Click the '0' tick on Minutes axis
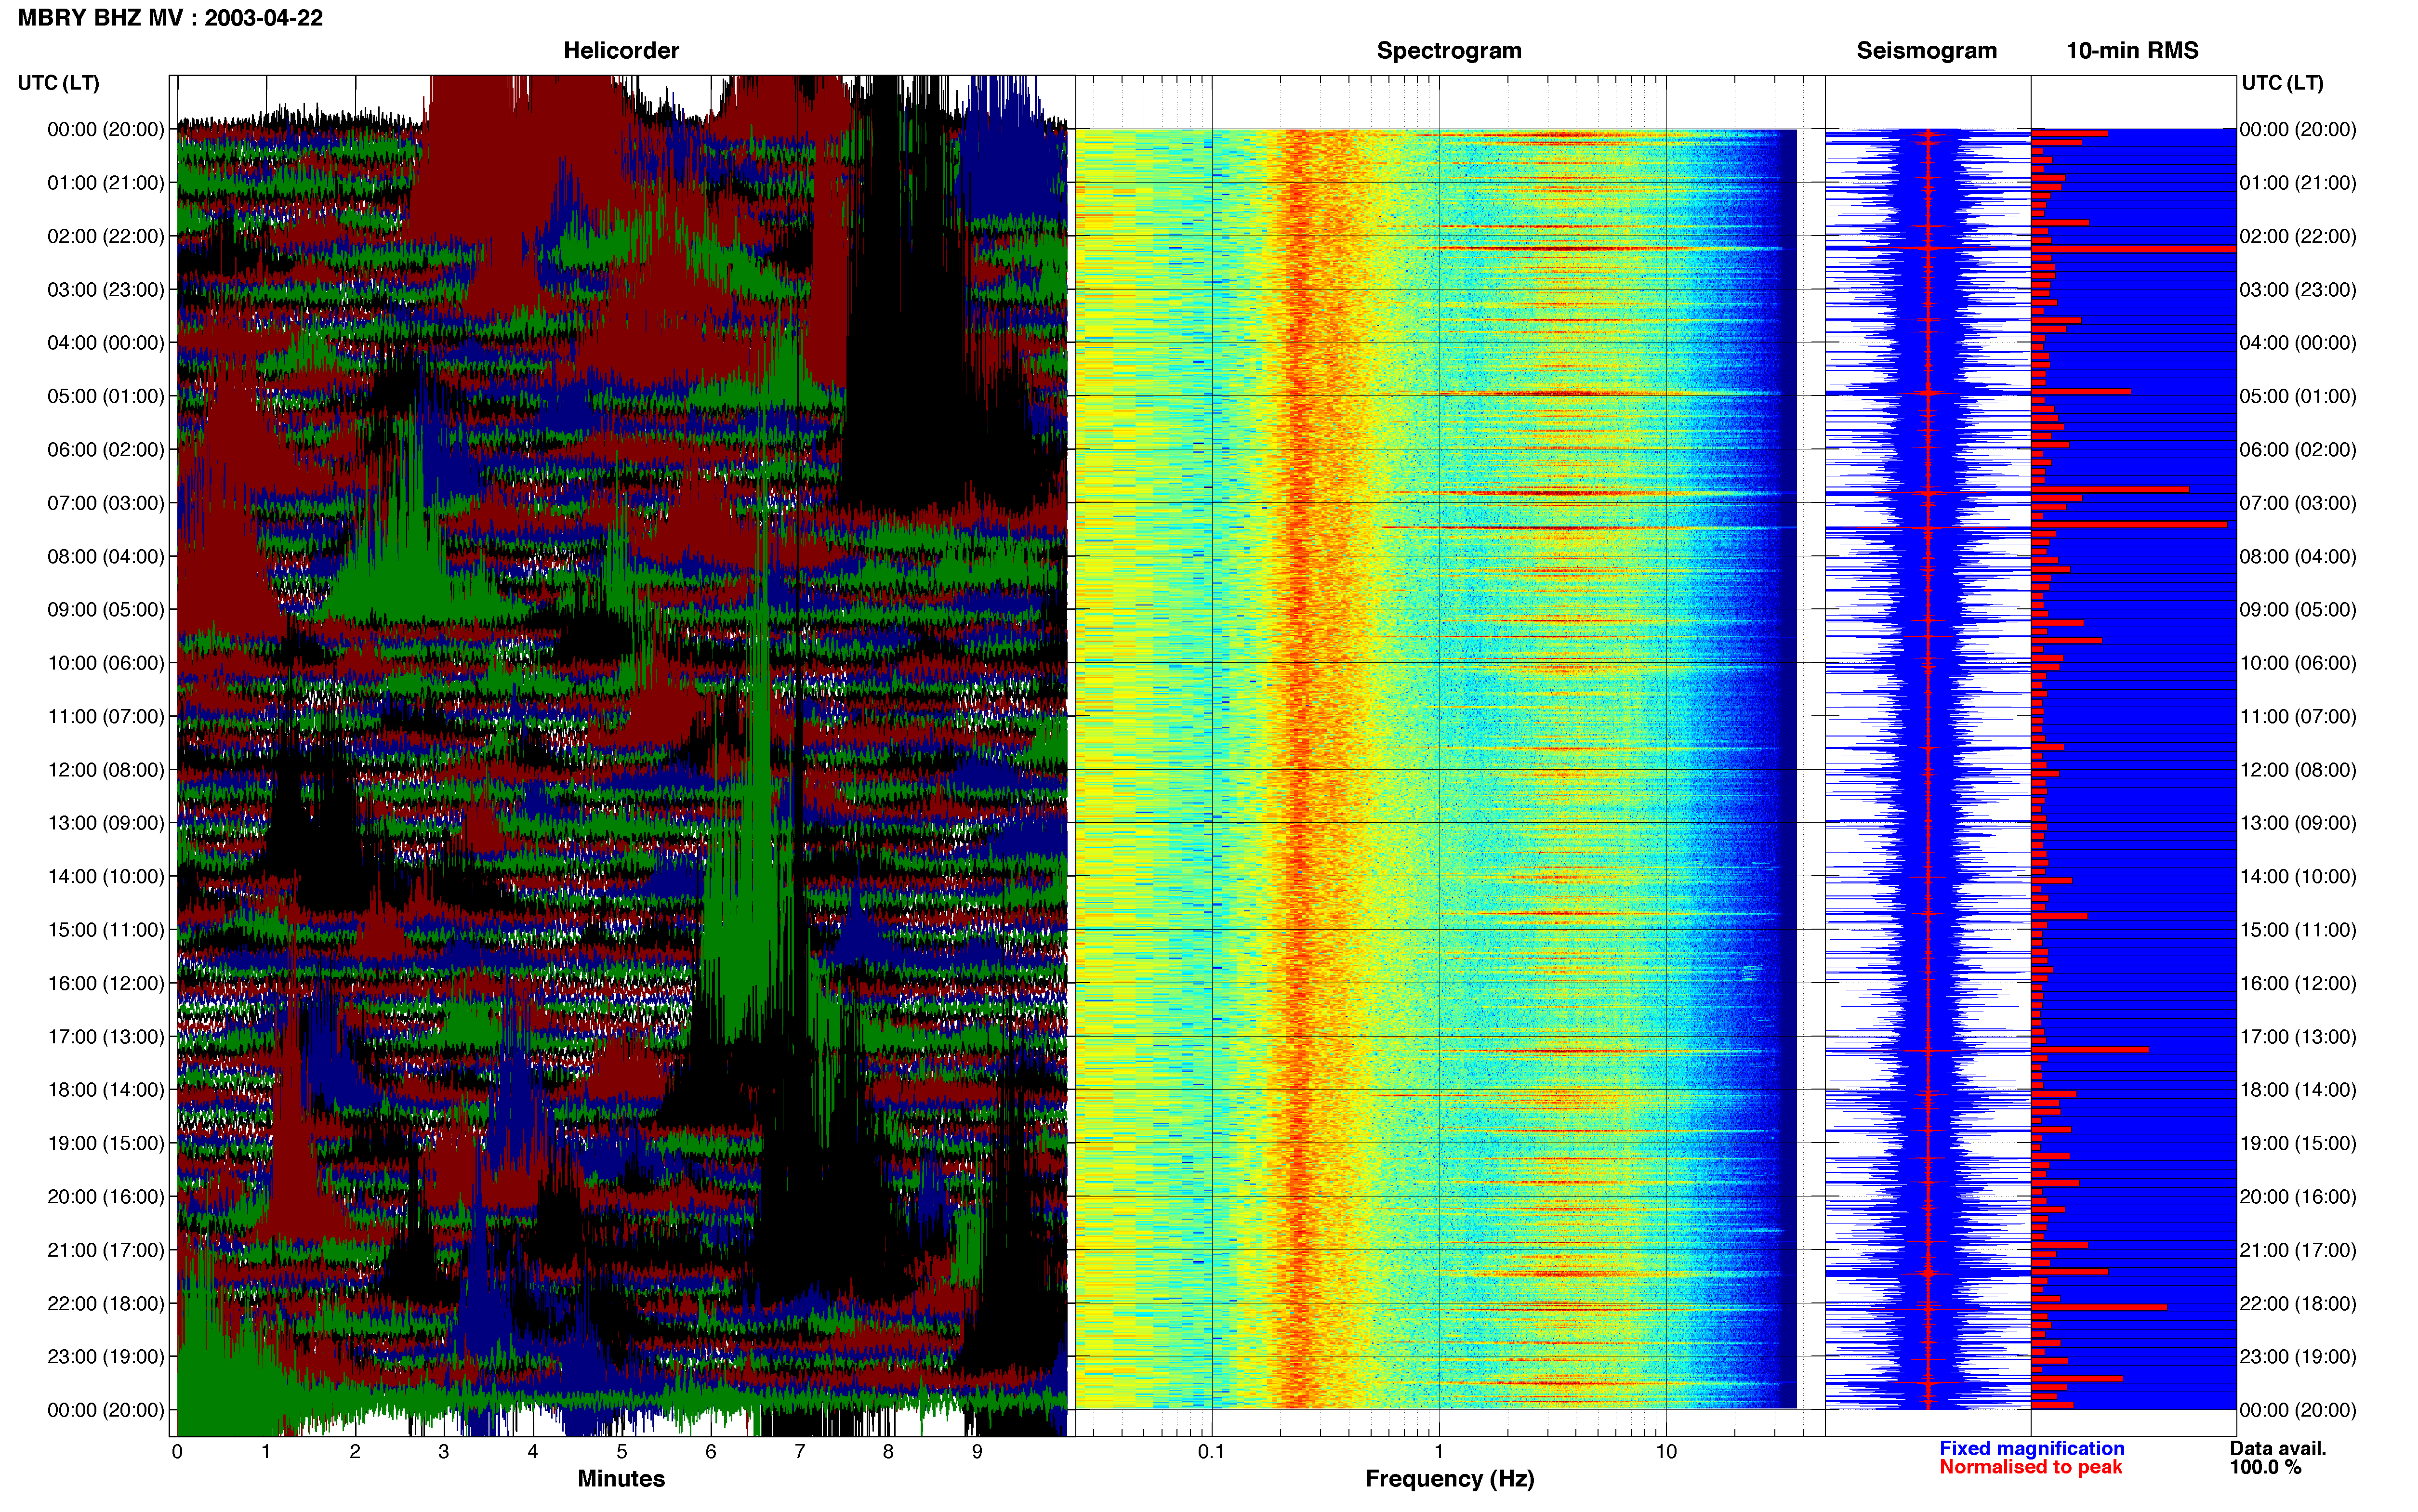Image resolution: width=2418 pixels, height=1512 pixels. pos(177,1452)
